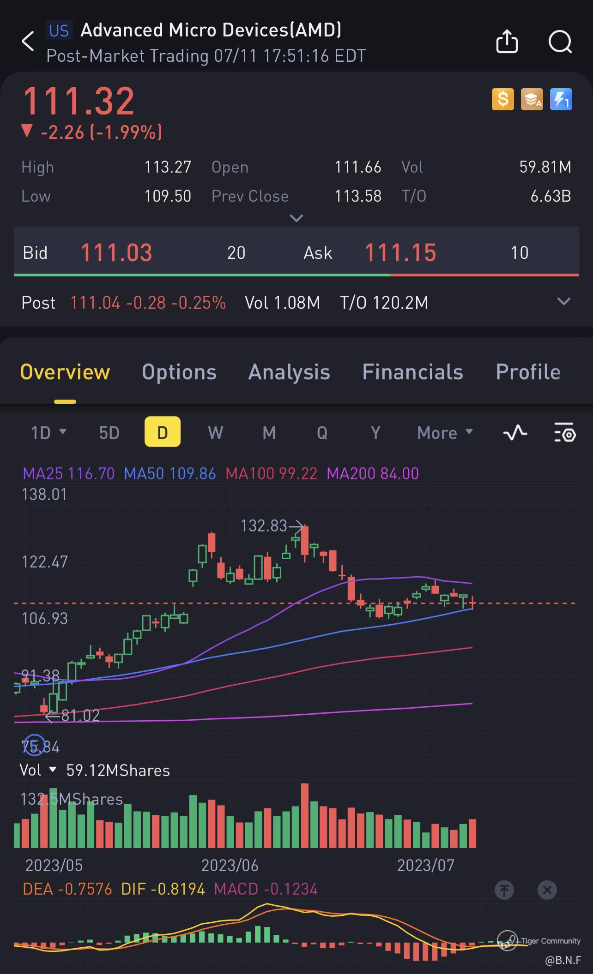Tap the Prev Close value 113.58
The image size is (593, 974).
click(358, 196)
